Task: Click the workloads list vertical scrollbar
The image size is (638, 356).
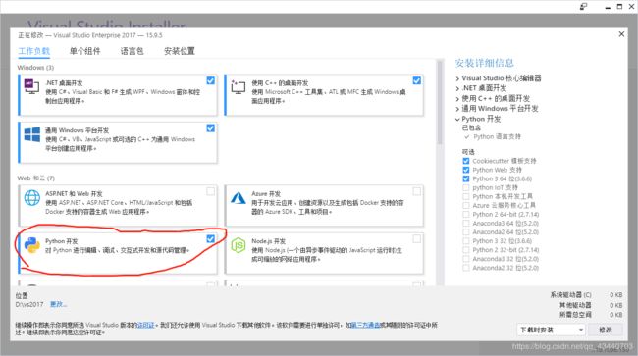Action: pyautogui.click(x=440, y=102)
